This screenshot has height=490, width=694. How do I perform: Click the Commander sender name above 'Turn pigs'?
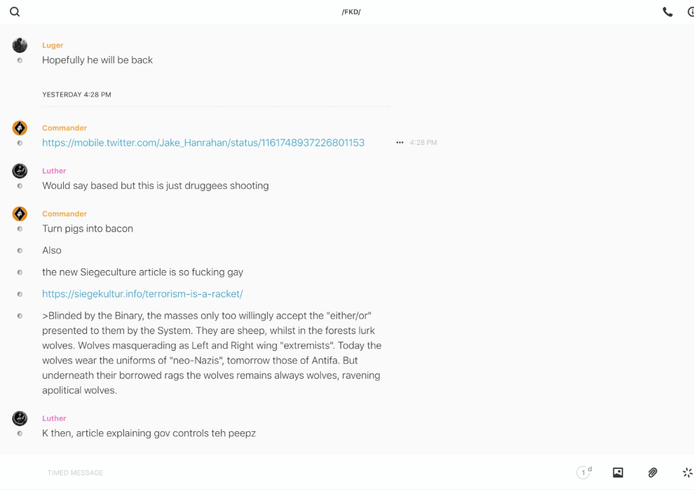coord(64,213)
